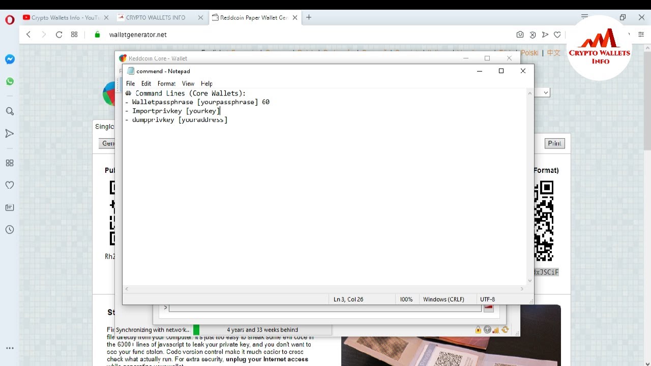Open Notepad Format menu
The width and height of the screenshot is (651, 366).
[x=166, y=83]
